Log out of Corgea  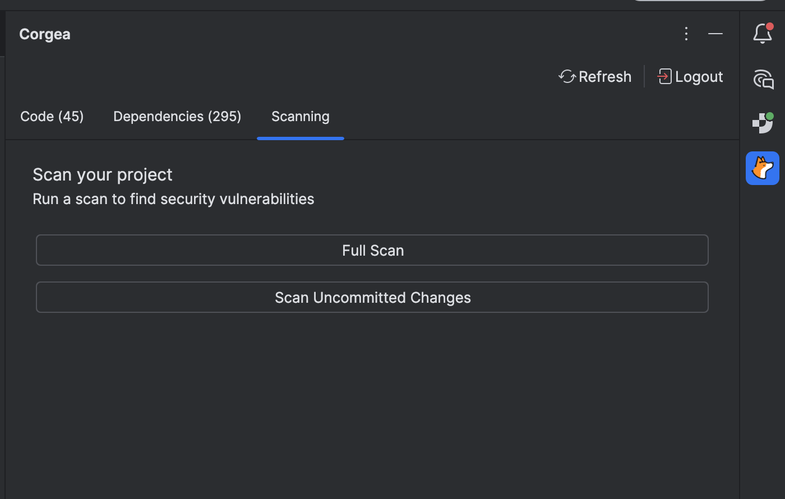click(690, 77)
